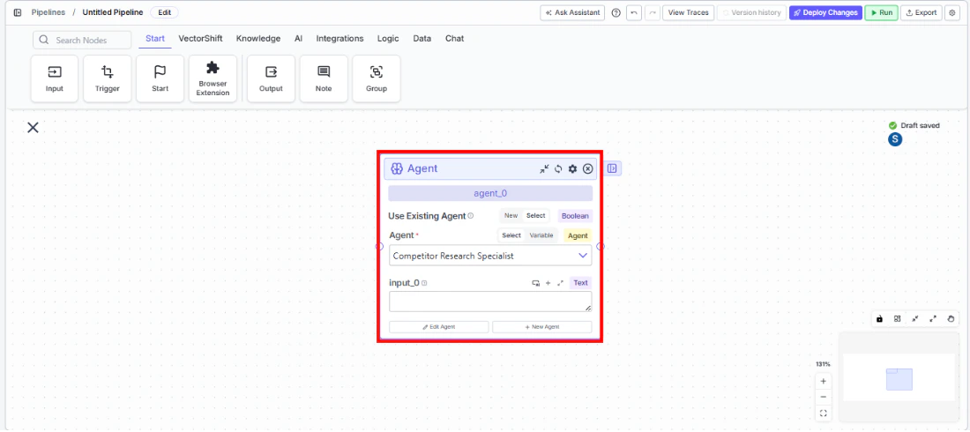Screen dimensions: 970x432
Task: Click the Ask Assistant button
Action: 572,12
